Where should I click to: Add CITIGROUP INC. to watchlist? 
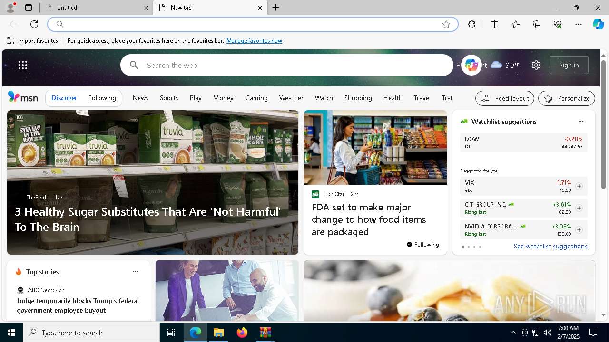[579, 208]
